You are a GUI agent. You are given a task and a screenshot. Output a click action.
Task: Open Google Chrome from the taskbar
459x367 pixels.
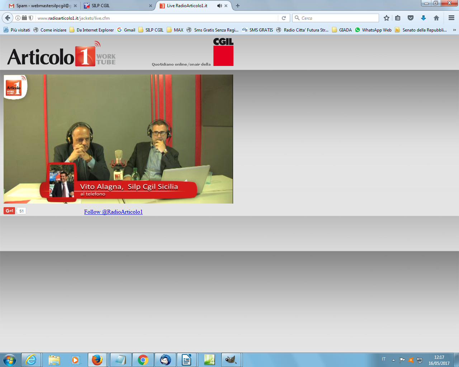click(x=143, y=360)
